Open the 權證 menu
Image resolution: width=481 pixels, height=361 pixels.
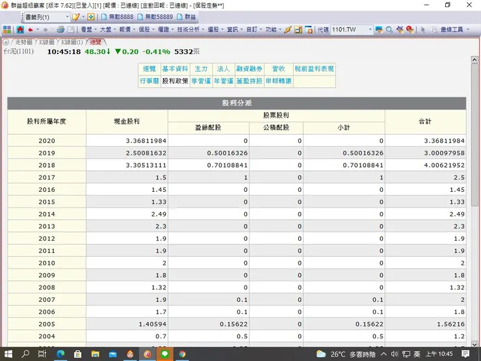point(166,30)
